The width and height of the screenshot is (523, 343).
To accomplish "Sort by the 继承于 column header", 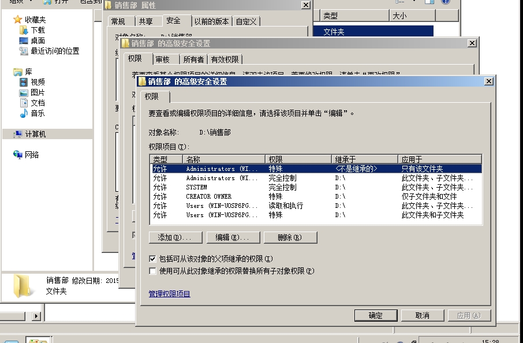I will pyautogui.click(x=365, y=159).
